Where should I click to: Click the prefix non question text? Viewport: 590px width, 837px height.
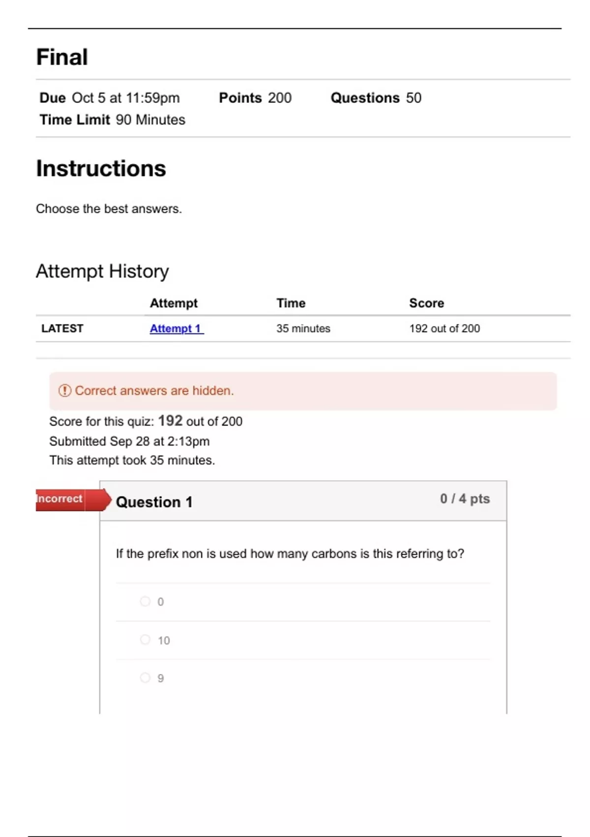[290, 554]
